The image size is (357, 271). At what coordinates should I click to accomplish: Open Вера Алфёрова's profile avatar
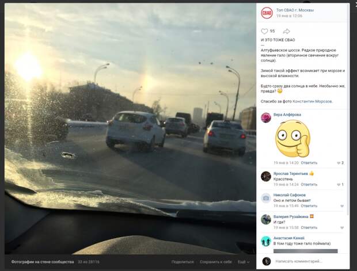(x=266, y=117)
